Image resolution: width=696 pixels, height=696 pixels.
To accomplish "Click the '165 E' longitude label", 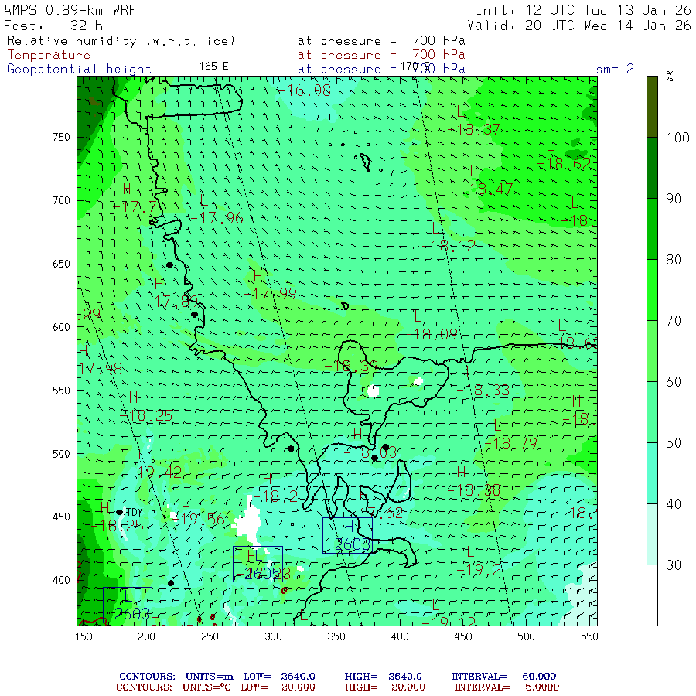I will point(213,67).
